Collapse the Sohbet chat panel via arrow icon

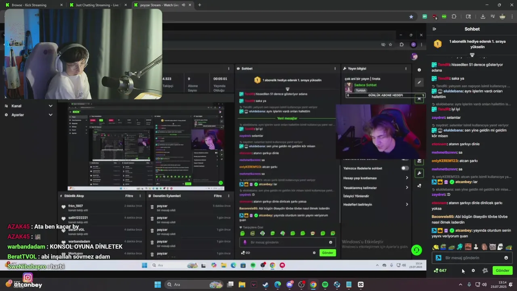click(434, 29)
